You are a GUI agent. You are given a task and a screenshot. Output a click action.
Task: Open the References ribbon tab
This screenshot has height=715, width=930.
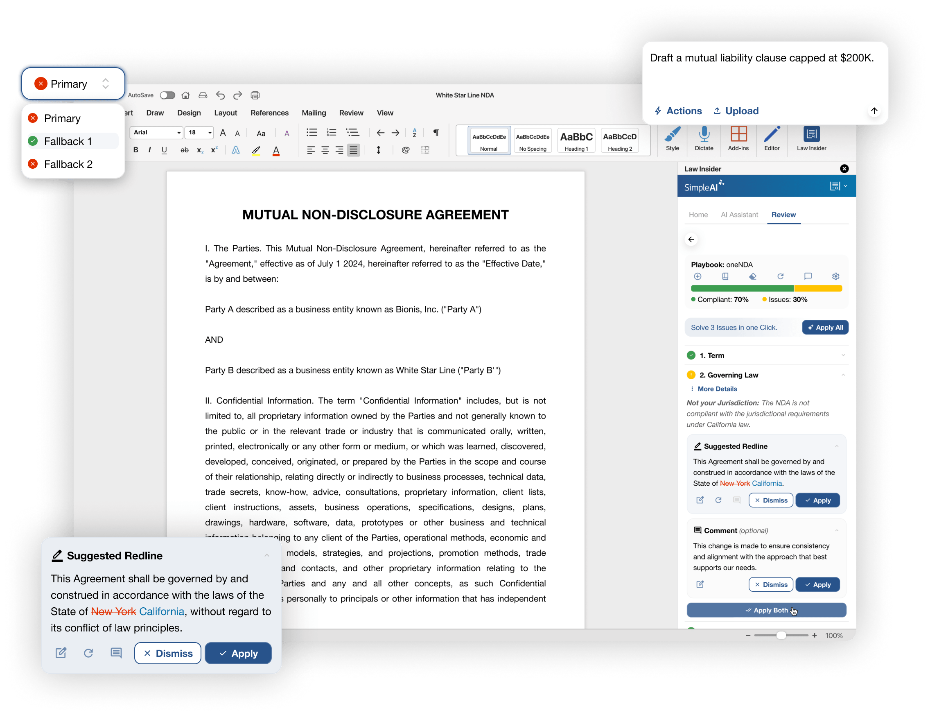pyautogui.click(x=269, y=113)
